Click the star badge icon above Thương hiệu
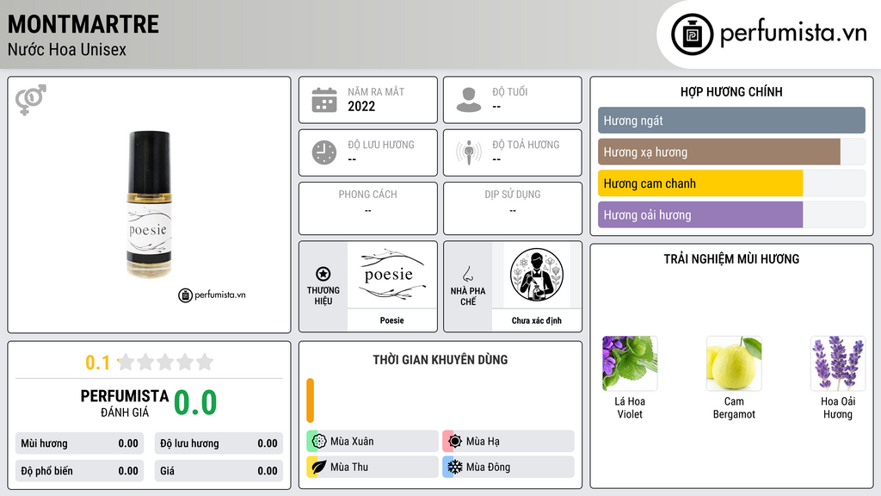 point(323,274)
